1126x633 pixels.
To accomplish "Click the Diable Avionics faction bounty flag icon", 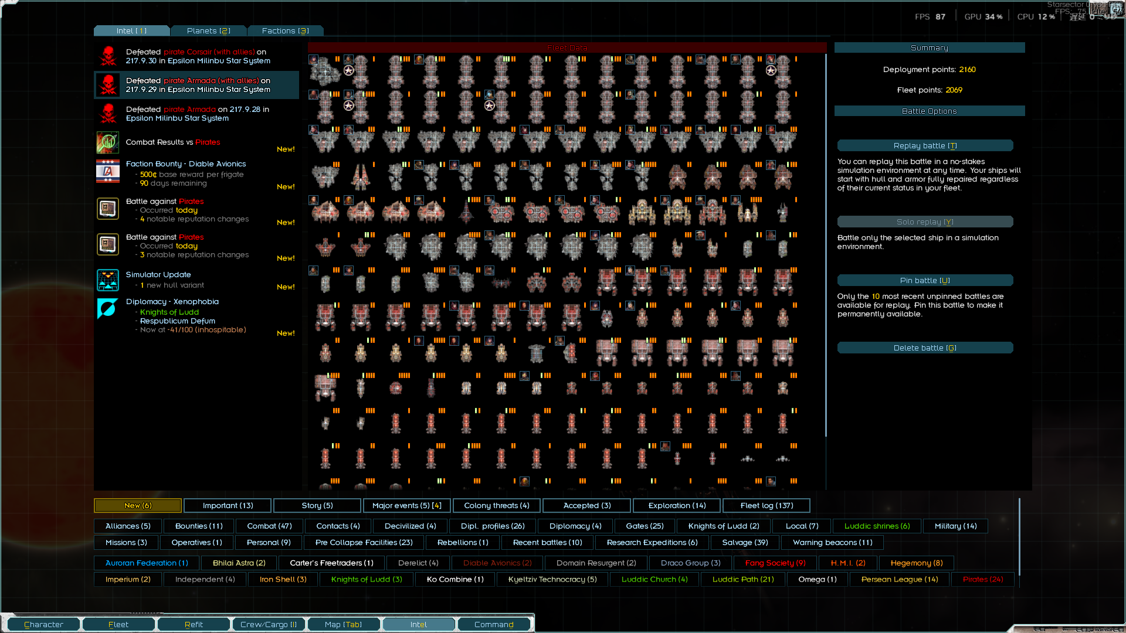I will 108,171.
